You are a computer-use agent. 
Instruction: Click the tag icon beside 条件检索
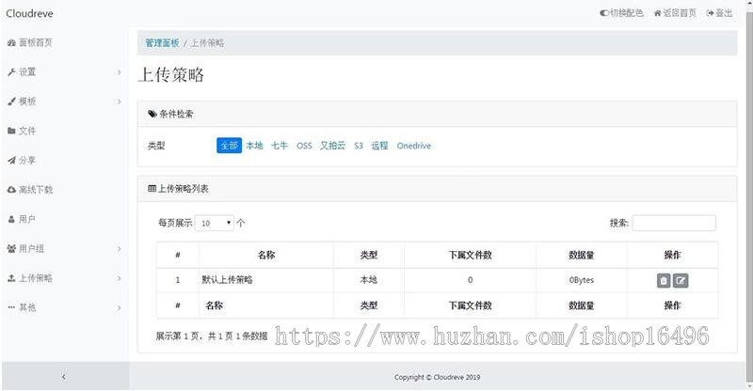click(x=152, y=114)
